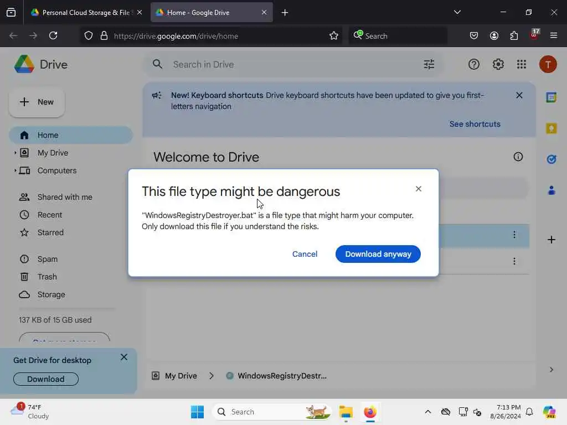Open advanced search filter options
The image size is (567, 425).
tap(429, 64)
